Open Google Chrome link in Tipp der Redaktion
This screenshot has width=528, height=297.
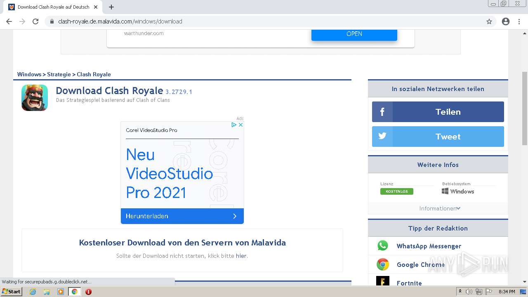tap(421, 264)
